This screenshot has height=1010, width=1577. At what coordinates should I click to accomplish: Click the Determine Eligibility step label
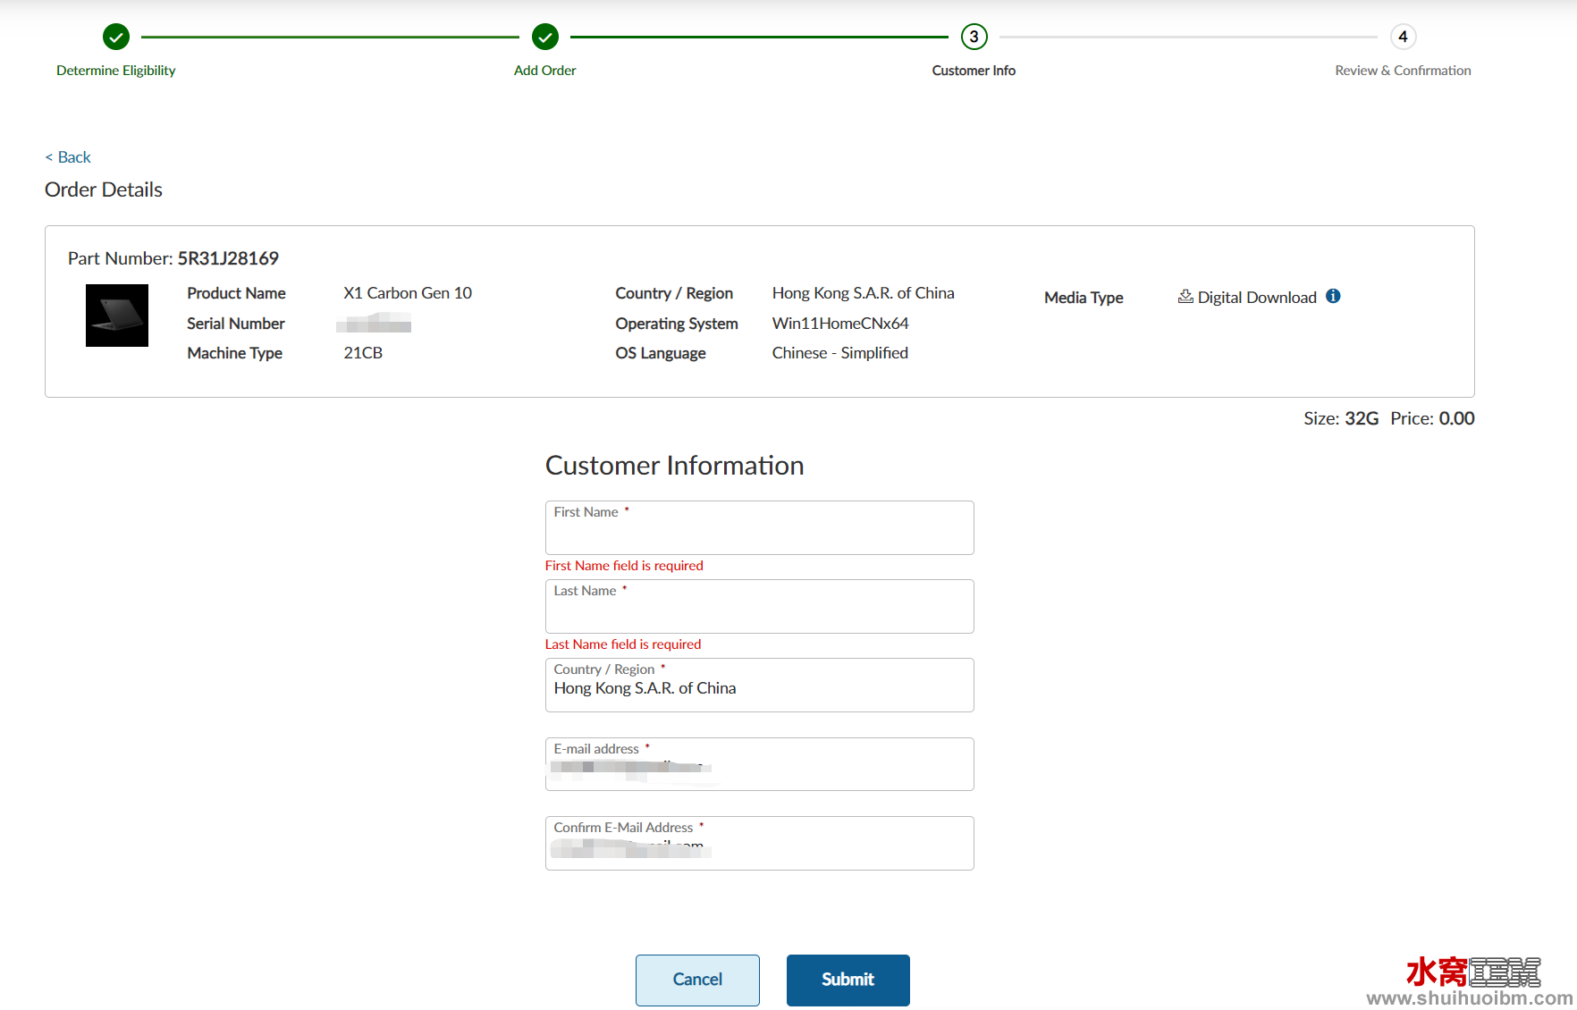pyautogui.click(x=116, y=71)
